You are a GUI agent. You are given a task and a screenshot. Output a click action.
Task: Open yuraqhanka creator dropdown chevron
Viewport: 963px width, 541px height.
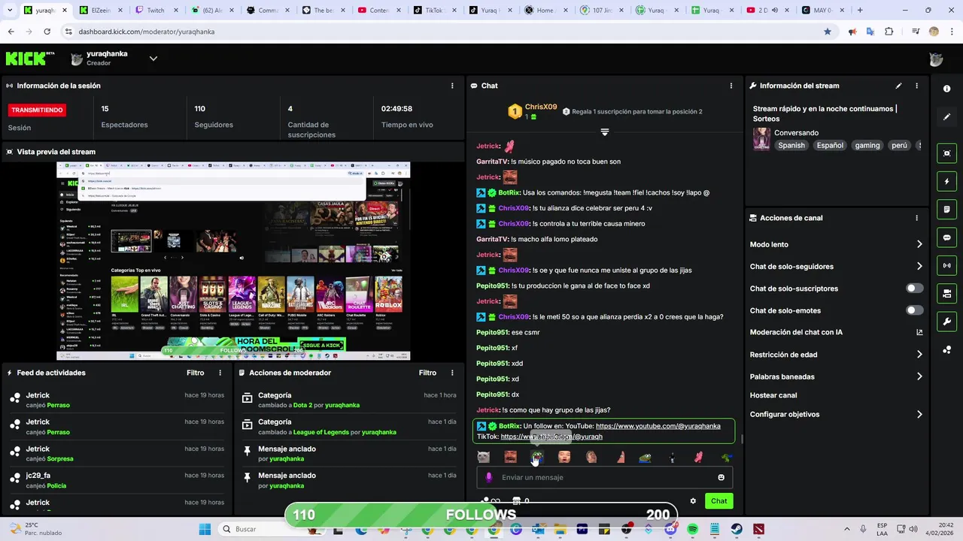point(153,59)
